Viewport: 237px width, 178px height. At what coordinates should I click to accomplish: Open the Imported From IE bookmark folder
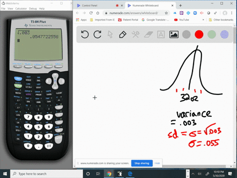point(102,20)
